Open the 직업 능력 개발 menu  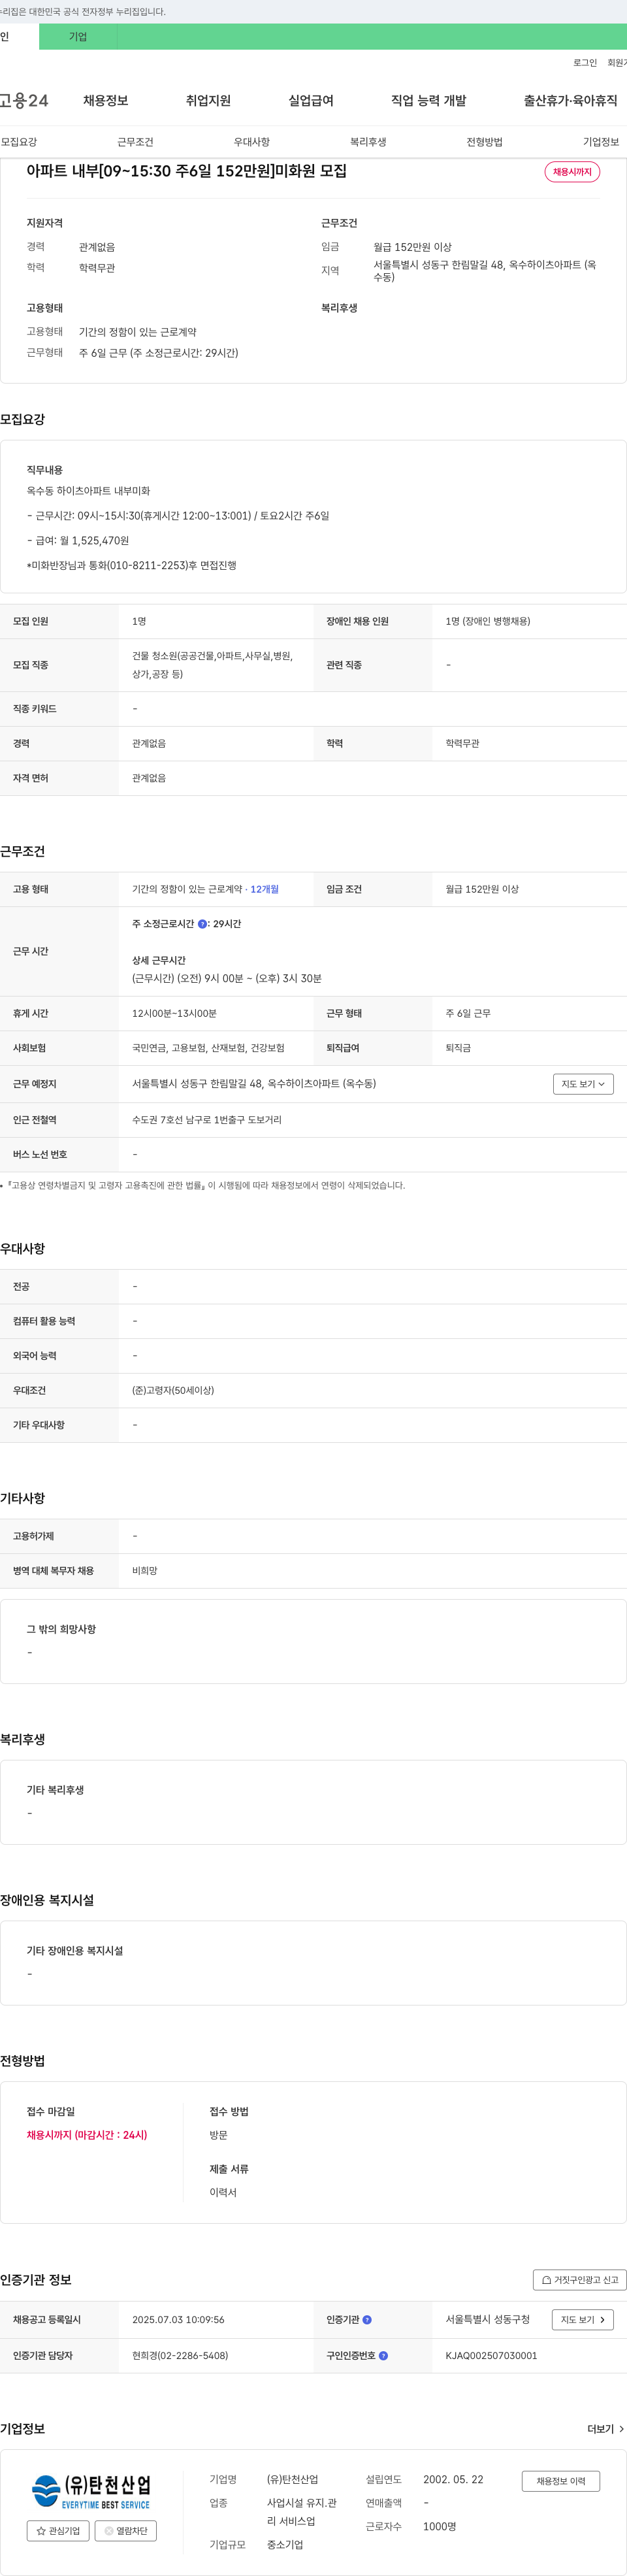428,101
